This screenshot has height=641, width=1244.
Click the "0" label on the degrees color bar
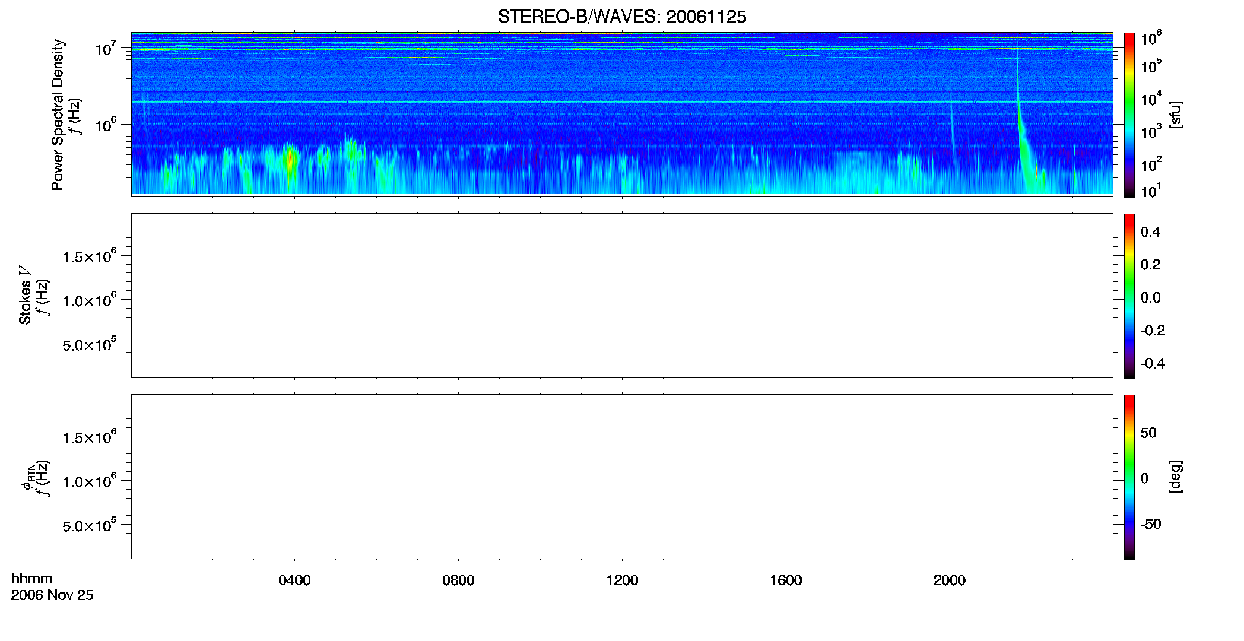[1144, 478]
